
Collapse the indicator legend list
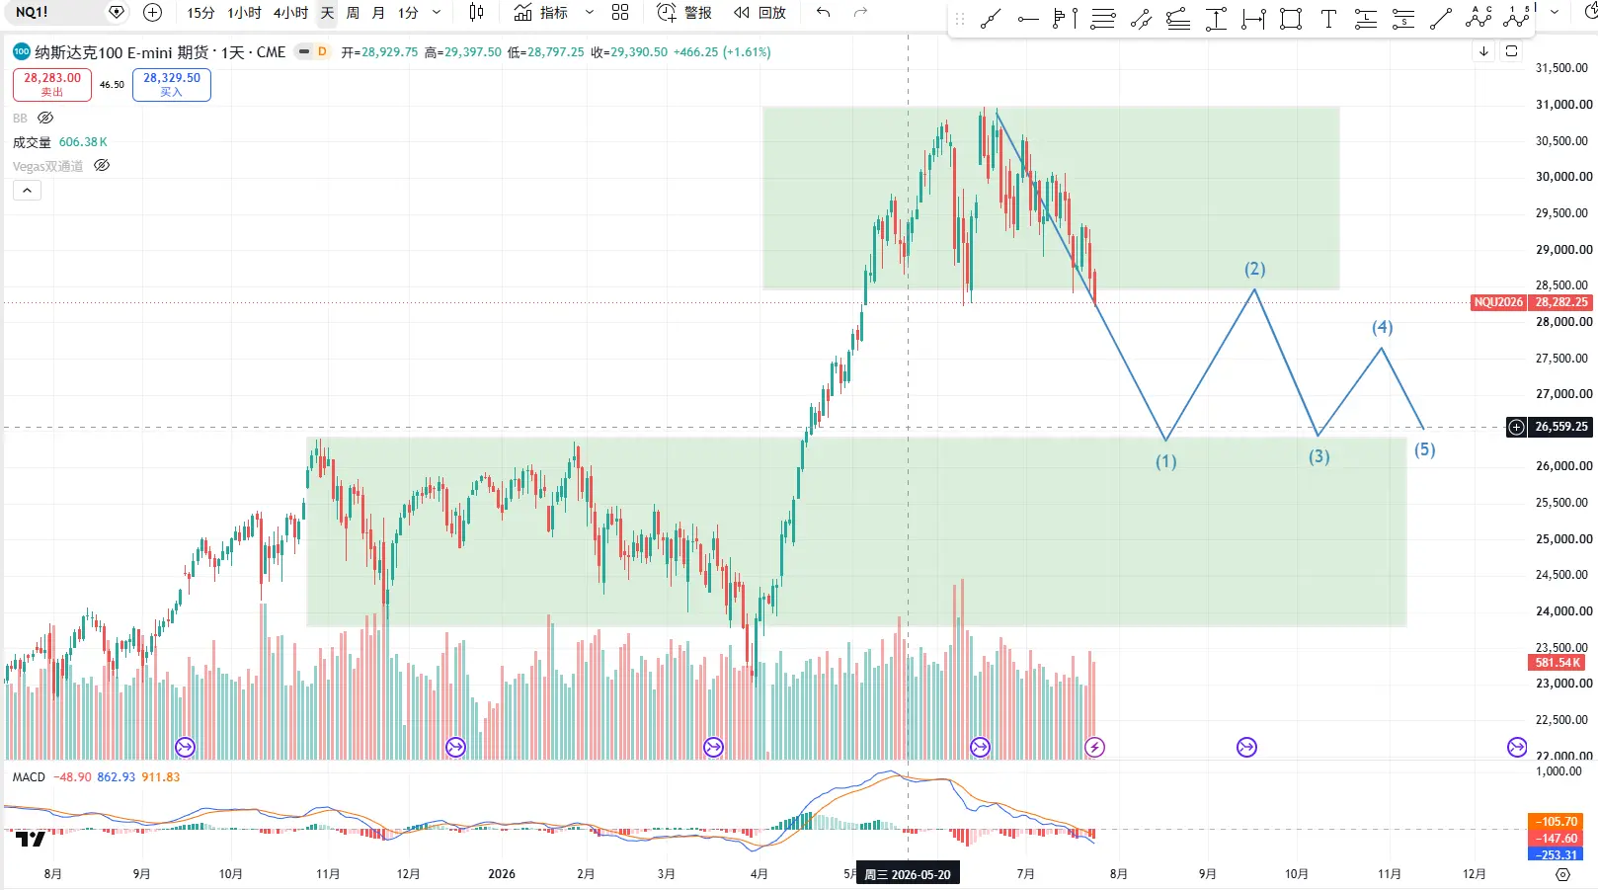(x=27, y=191)
